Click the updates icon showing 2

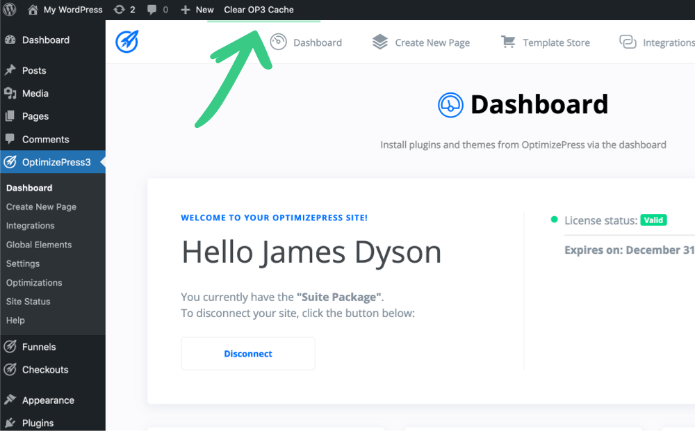pyautogui.click(x=124, y=9)
